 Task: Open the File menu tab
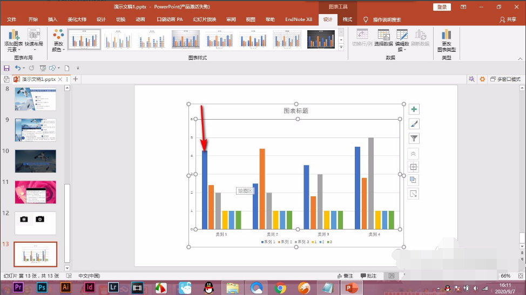[x=11, y=19]
